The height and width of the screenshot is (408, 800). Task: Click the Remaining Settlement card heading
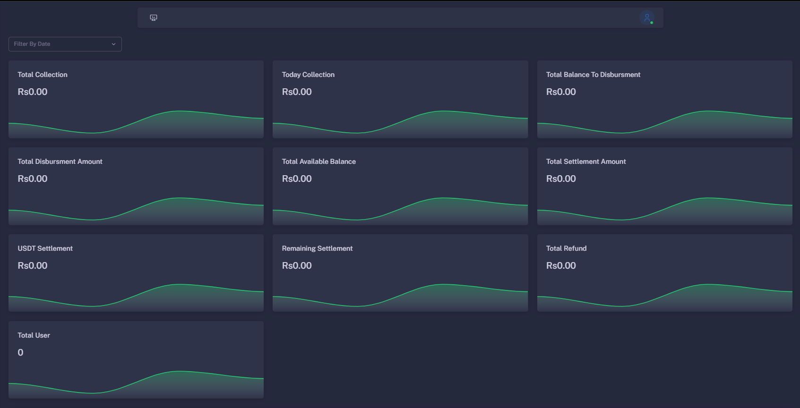pyautogui.click(x=318, y=248)
